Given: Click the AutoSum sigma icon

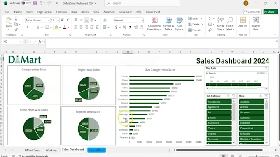Looking at the screenshot, I should (x=210, y=18).
